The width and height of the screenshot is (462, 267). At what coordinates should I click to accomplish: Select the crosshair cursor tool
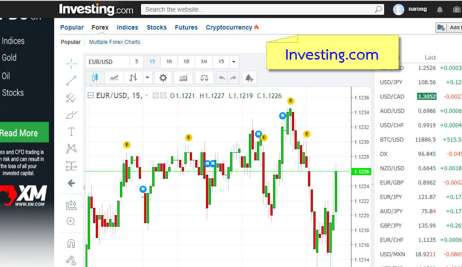71,64
